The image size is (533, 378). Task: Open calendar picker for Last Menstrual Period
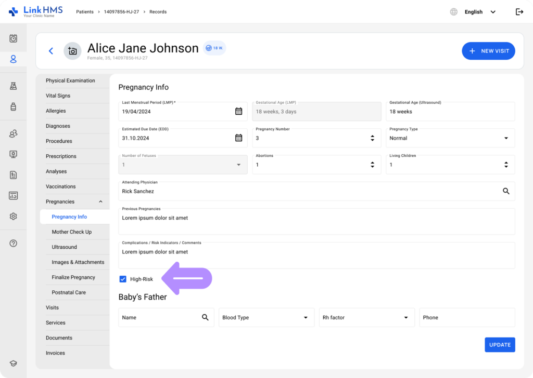[238, 111]
